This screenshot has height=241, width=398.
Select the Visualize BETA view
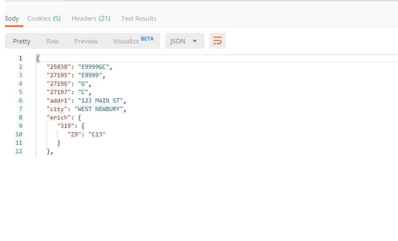[133, 41]
